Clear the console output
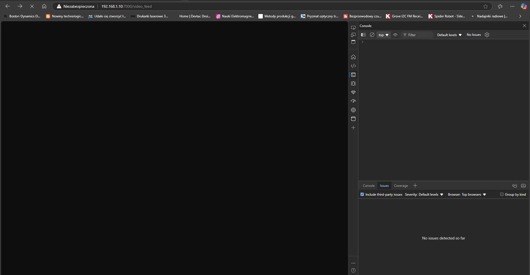530x275 pixels. (372, 35)
